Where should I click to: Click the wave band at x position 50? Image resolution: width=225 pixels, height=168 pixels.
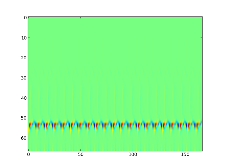[80, 124]
